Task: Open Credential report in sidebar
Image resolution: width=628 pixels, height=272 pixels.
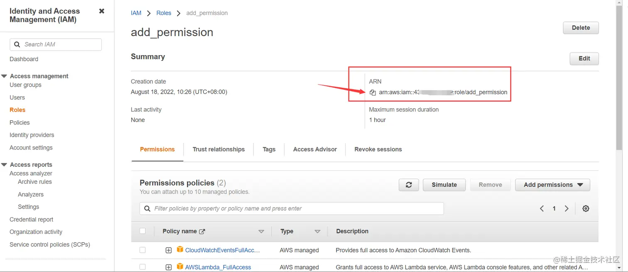Action: 31,219
